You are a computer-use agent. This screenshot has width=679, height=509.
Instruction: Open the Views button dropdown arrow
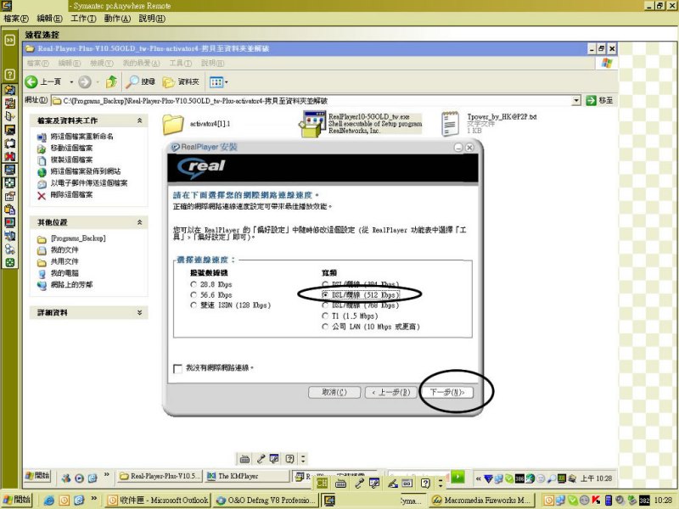(x=226, y=81)
